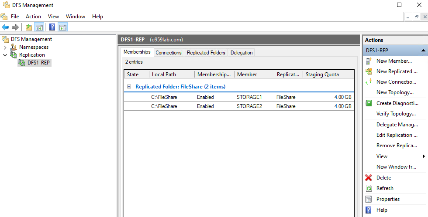428x217 pixels.
Task: Click Verify Topology action
Action: pos(396,114)
